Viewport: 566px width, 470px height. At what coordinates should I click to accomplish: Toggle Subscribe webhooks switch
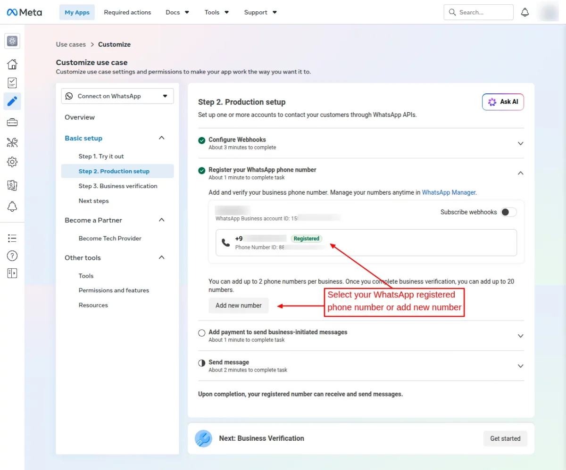coord(508,212)
